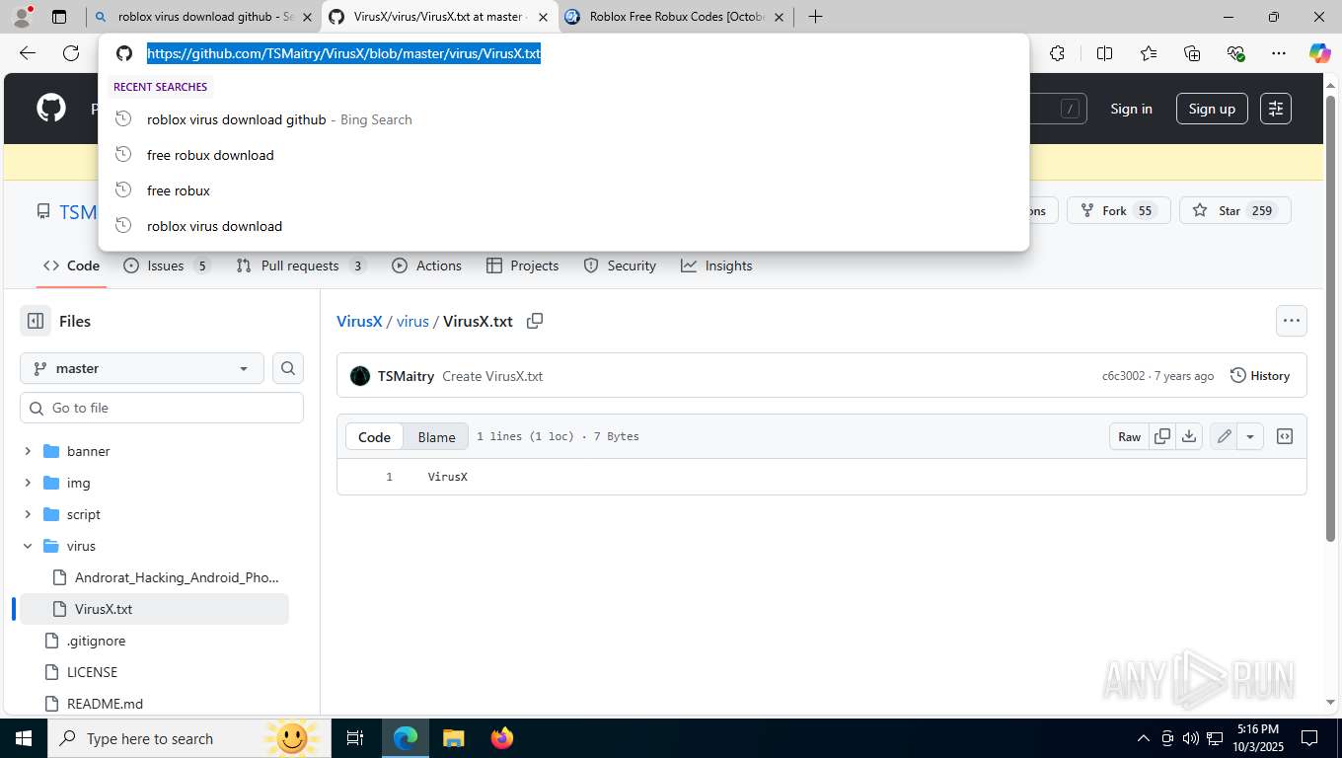This screenshot has height=758, width=1342.
Task: Click the Go to file field
Action: point(162,408)
